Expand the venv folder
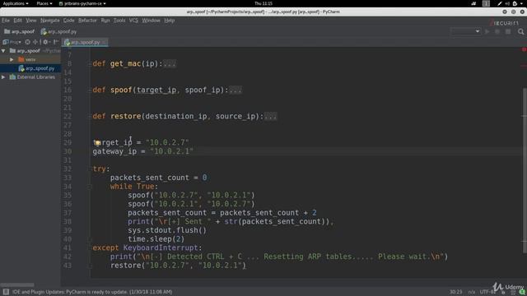Viewport: 527px width, 296px height. click(x=12, y=59)
